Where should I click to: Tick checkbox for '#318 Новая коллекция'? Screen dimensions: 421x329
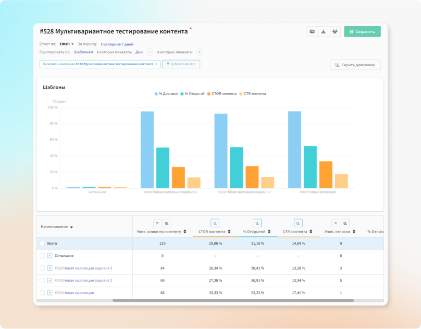[x=42, y=293]
